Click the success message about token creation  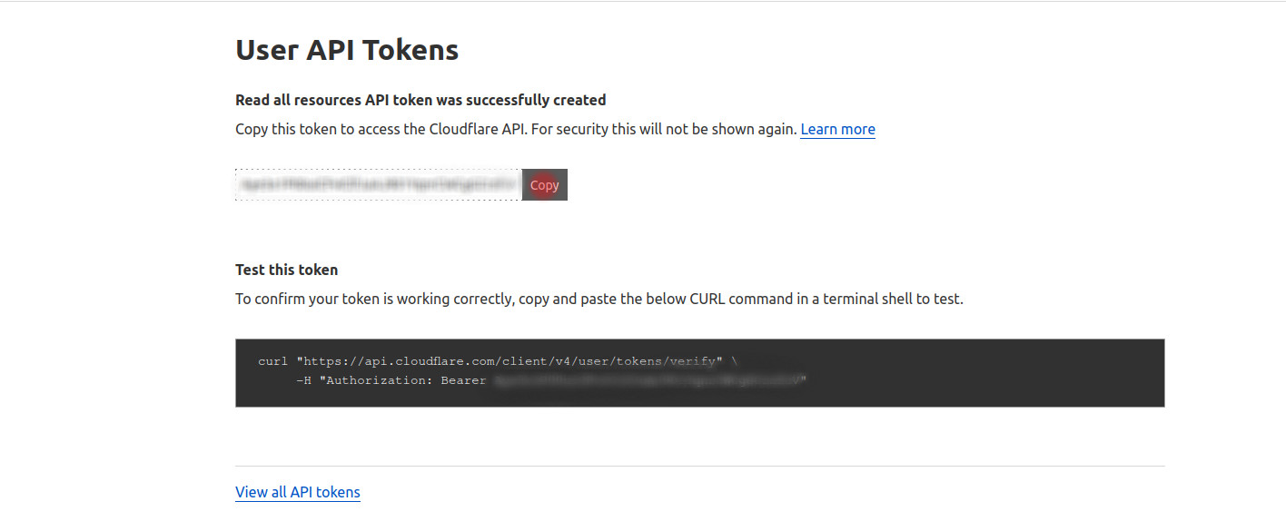(420, 100)
